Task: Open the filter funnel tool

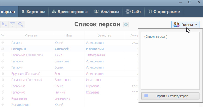Action: click(13, 24)
